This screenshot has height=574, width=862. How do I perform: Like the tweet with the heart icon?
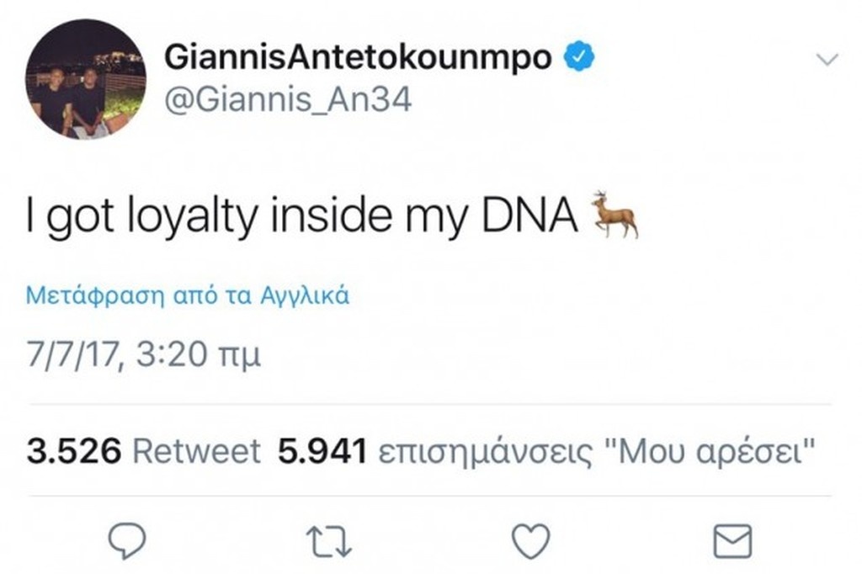coord(531,539)
